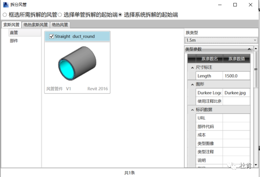Image resolution: width=260 pixels, height=177 pixels.
Task: Collapse the 图形 parameter group
Action: click(192, 84)
